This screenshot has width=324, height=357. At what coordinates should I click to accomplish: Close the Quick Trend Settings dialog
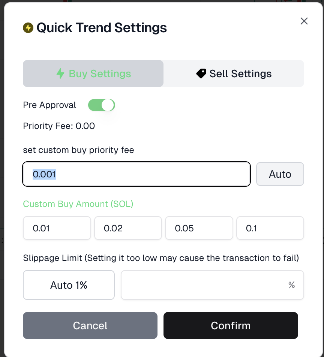pos(304,21)
